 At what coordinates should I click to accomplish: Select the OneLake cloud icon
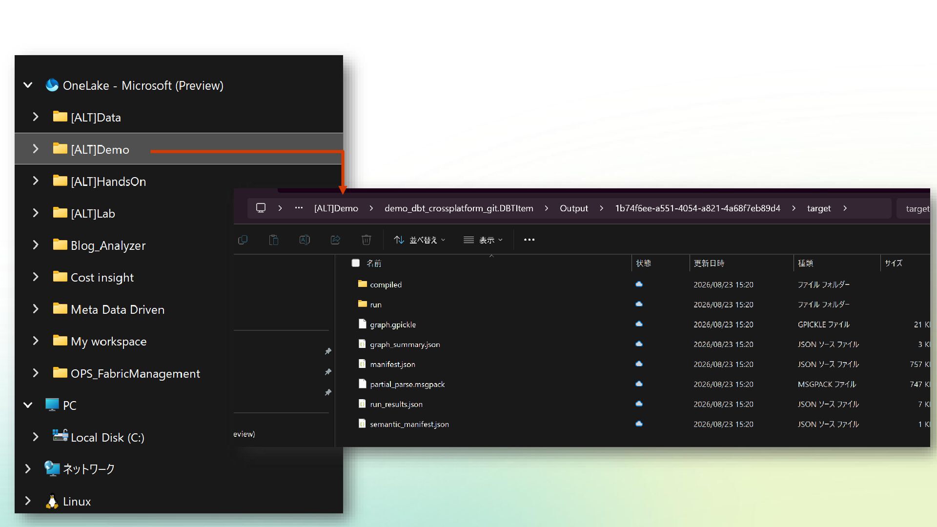pos(52,85)
